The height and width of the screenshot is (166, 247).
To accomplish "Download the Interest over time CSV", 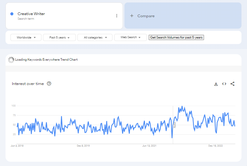I will coord(216,84).
